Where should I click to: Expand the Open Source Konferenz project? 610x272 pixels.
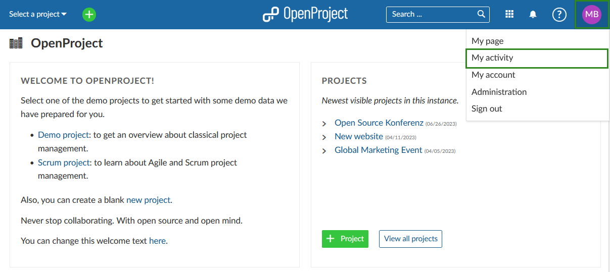[x=324, y=124]
